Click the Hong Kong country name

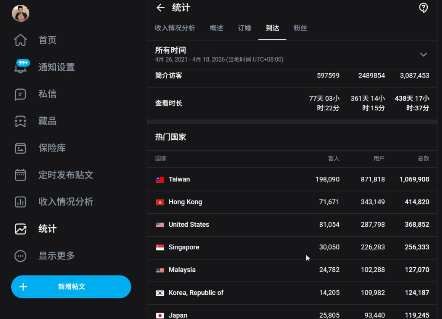click(185, 202)
